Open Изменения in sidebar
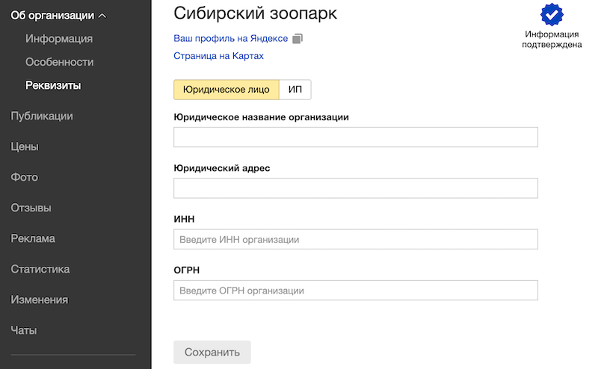 [40, 300]
